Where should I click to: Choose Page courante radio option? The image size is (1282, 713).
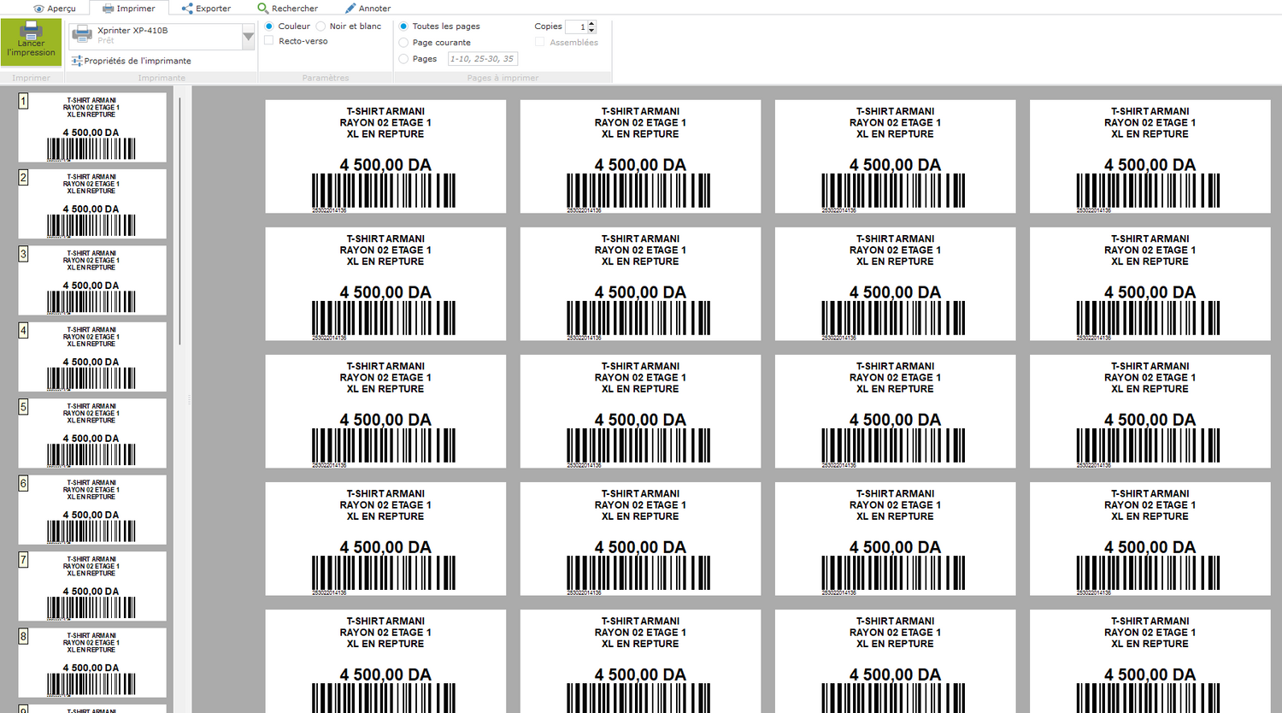(x=403, y=43)
